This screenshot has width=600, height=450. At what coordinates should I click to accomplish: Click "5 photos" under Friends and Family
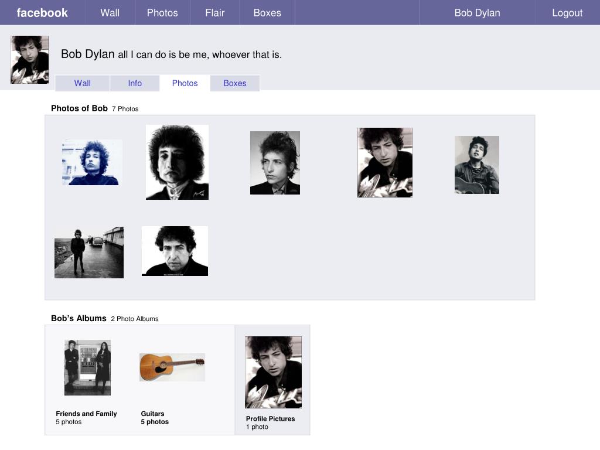click(x=69, y=422)
